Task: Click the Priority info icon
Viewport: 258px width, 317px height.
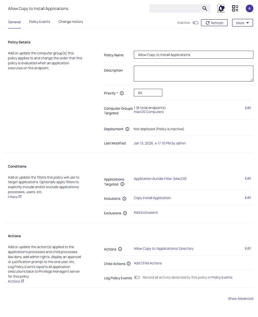Action: click(x=122, y=93)
